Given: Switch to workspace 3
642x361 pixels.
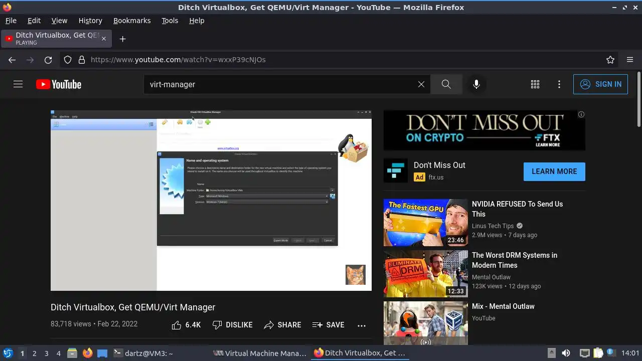Looking at the screenshot, I should coord(46,353).
